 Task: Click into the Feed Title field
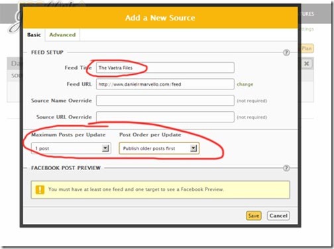[165, 68]
